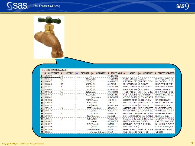Click the CUSTOMER column header
Image resolution: width=195 pixels, height=146 pixels.
pyautogui.click(x=52, y=73)
